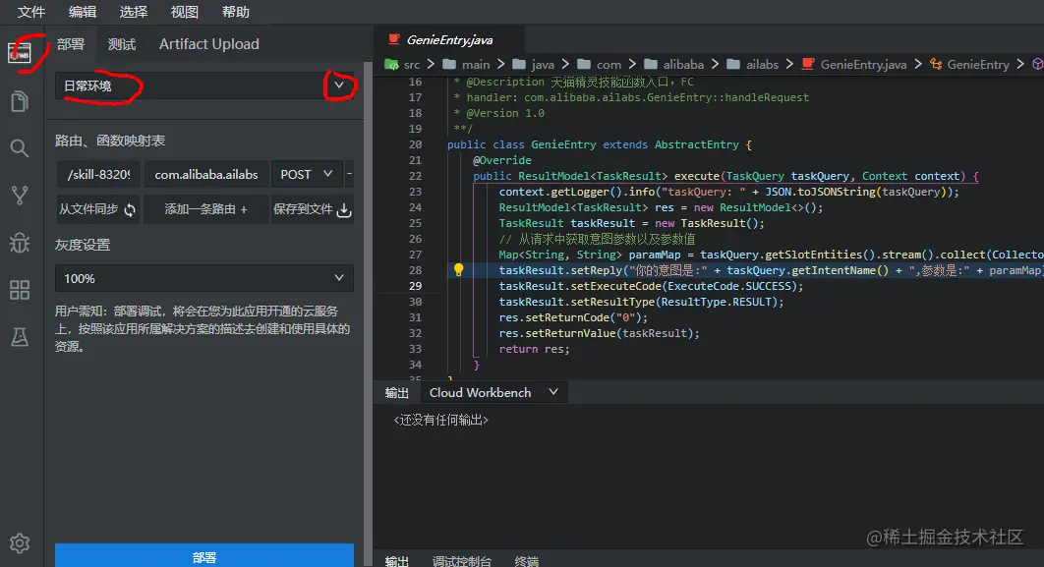This screenshot has height=567, width=1044.
Task: Open the test flask sidebar icon
Action: pyautogui.click(x=20, y=337)
